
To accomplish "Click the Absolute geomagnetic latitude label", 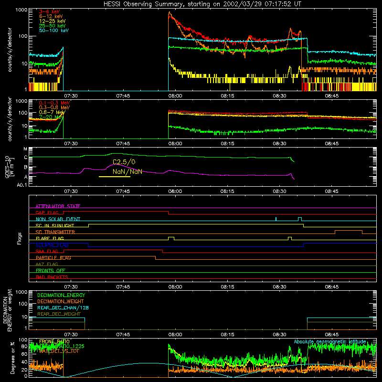I will click(x=330, y=341).
